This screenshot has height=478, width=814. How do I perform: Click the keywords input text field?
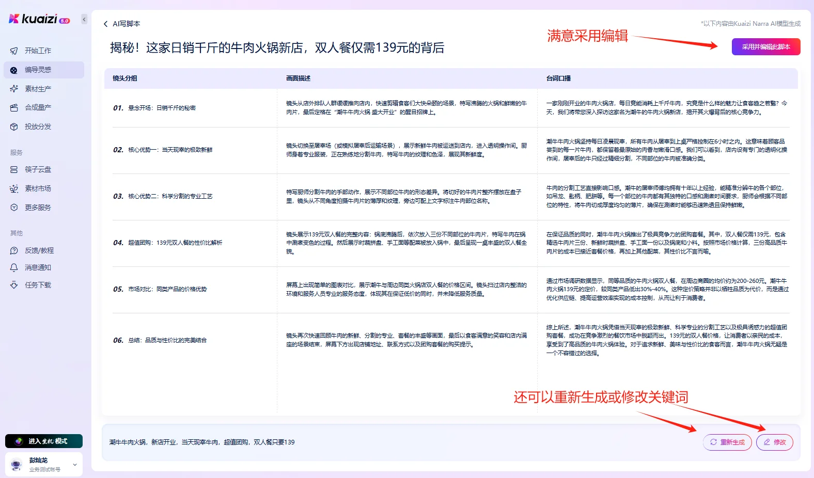[403, 442]
